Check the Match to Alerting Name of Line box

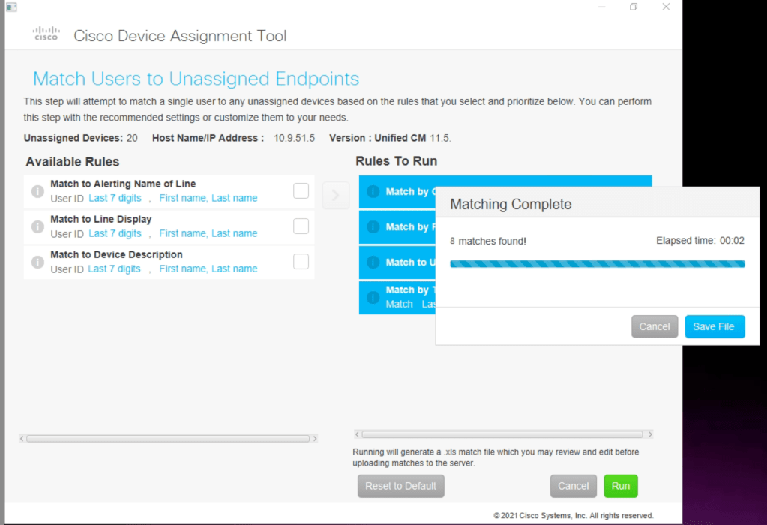click(301, 191)
